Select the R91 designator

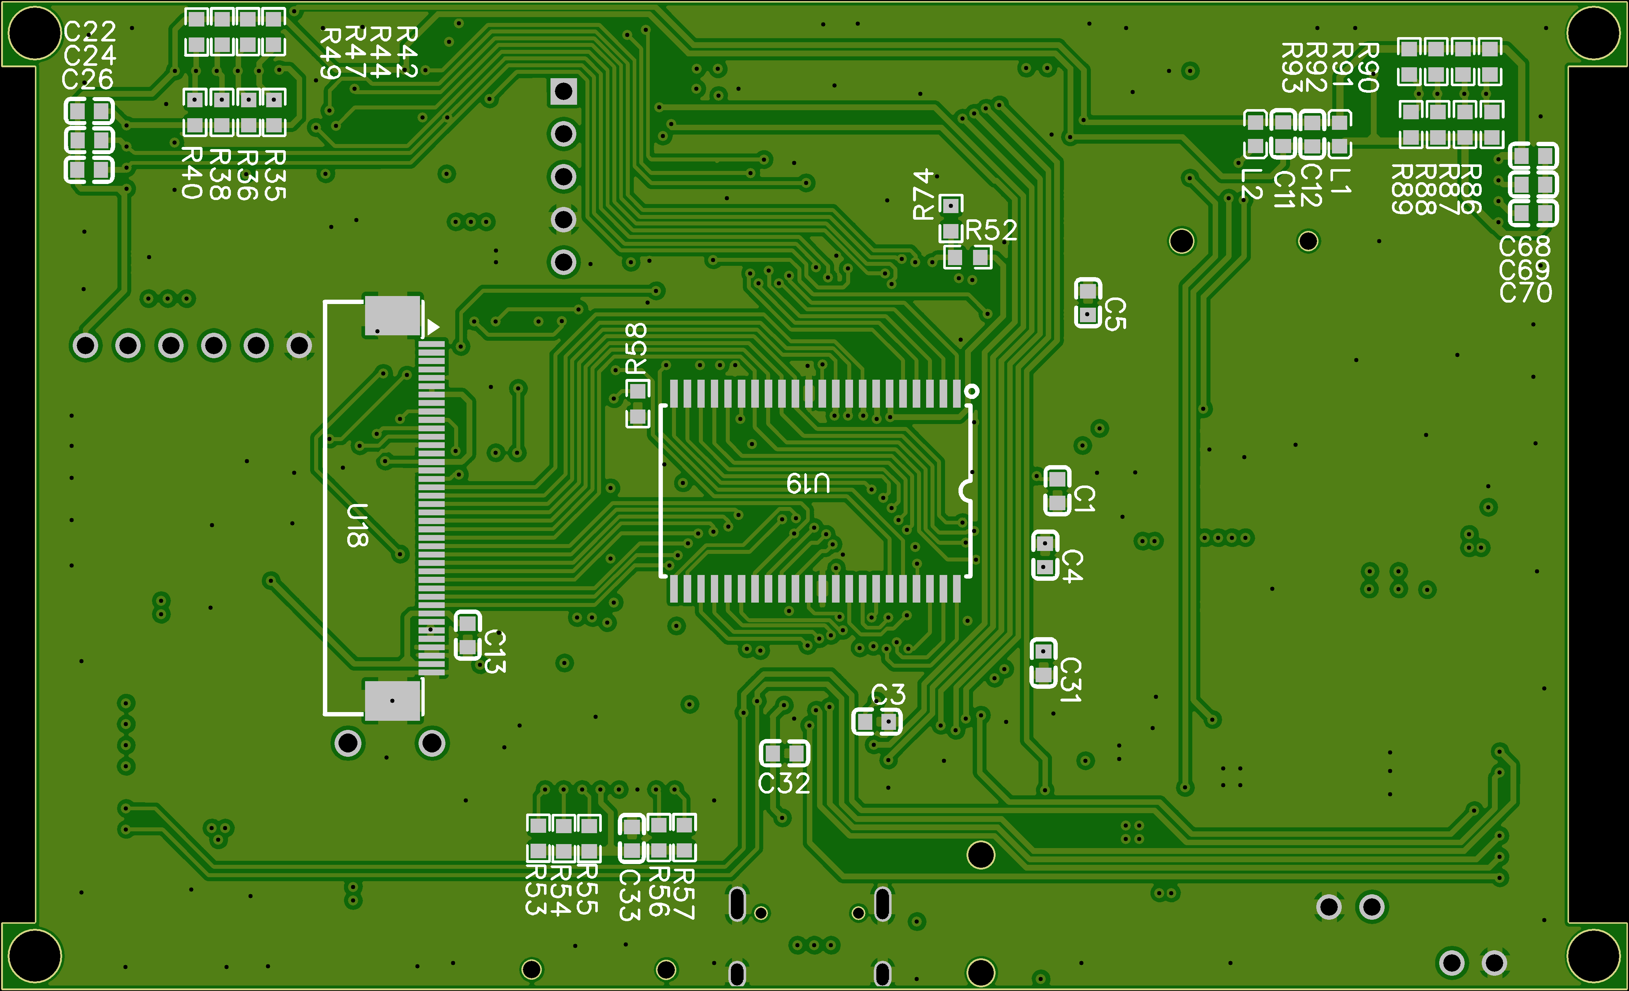(x=1342, y=66)
